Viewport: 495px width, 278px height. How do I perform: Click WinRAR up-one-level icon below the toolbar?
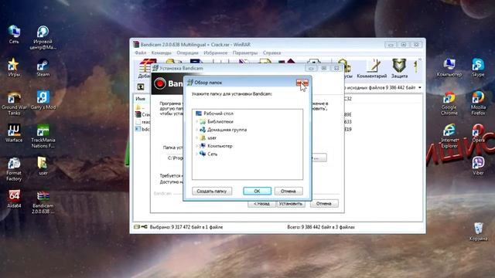[x=141, y=87]
